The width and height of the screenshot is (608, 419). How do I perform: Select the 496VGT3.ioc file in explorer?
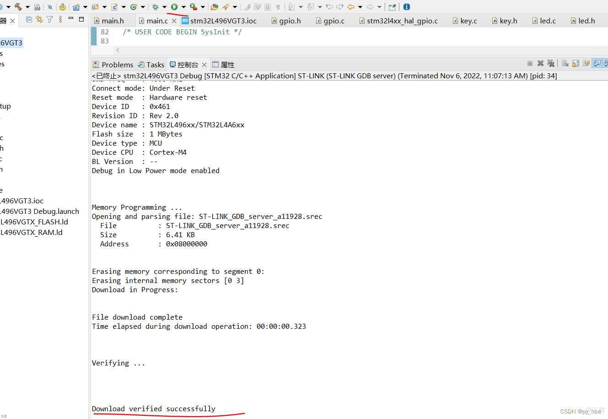(x=22, y=201)
